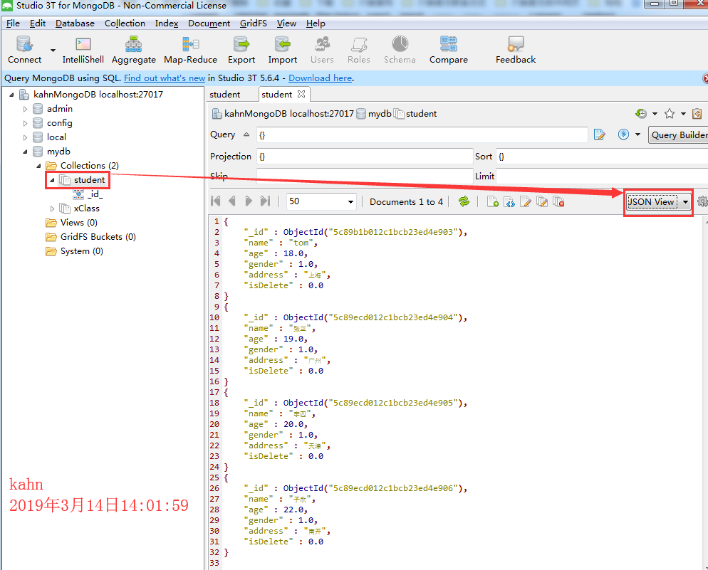Switch to the first student tab
Screen dimensions: 708x570
[225, 94]
